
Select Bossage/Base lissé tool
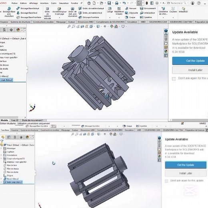tap(27, 13)
